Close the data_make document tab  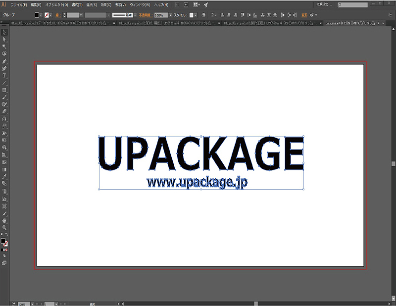coord(383,23)
